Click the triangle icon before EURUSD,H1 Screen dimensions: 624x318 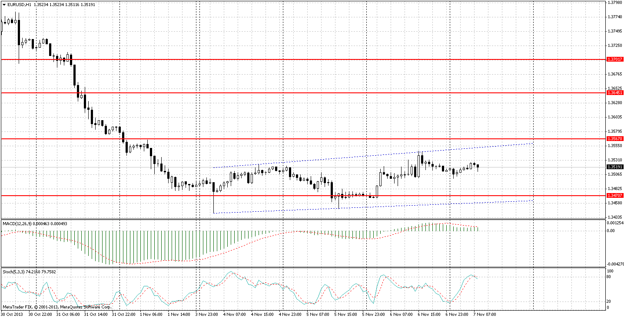(4, 4)
